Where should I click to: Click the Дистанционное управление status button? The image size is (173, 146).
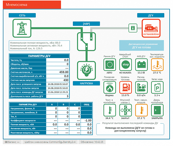click(x=142, y=45)
